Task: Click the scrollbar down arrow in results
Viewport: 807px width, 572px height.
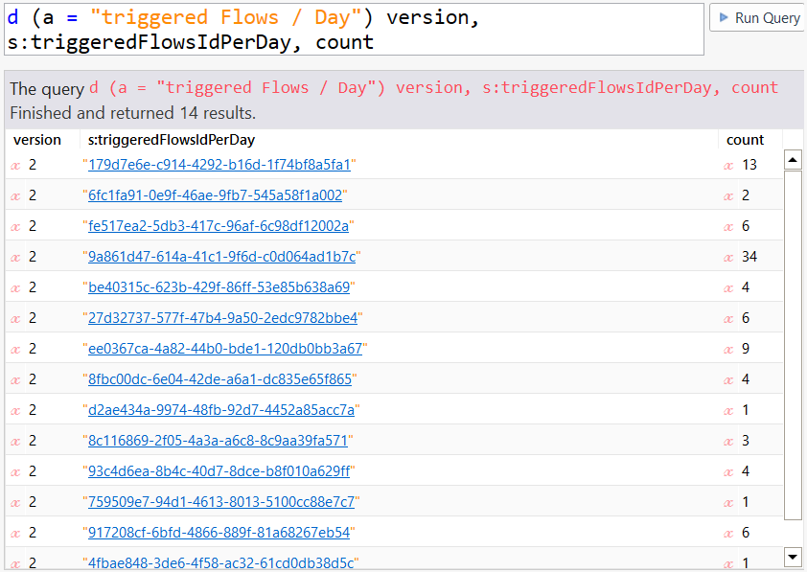Action: click(793, 556)
